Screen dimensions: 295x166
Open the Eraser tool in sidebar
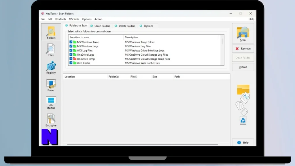51,85
